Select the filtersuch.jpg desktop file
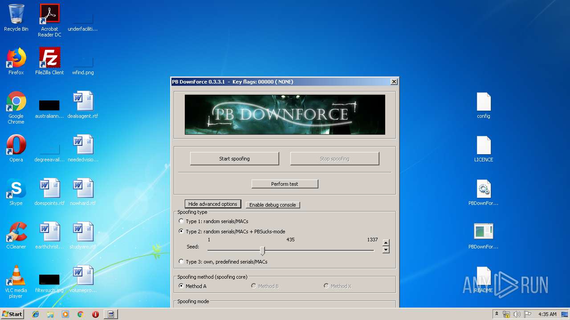570x320 pixels. point(49,282)
